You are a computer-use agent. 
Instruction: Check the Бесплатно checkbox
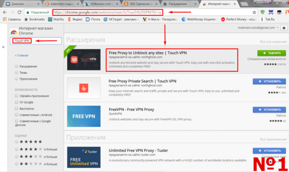pyautogui.click(x=17, y=108)
